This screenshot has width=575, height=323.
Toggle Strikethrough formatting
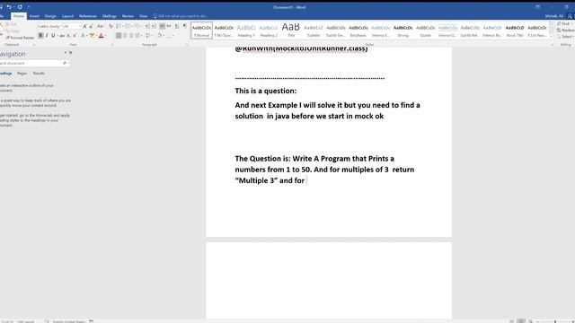pyautogui.click(x=62, y=36)
